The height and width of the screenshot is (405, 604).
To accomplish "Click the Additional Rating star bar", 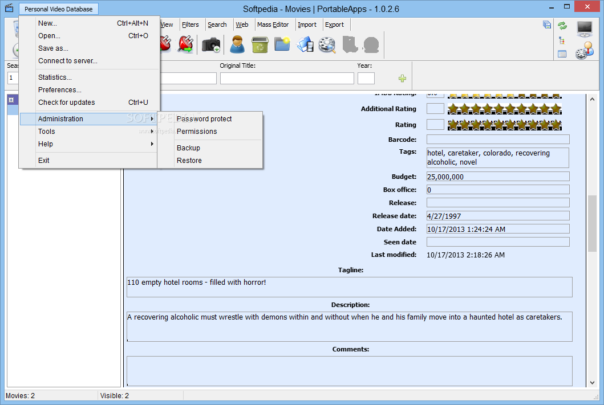I will point(505,109).
